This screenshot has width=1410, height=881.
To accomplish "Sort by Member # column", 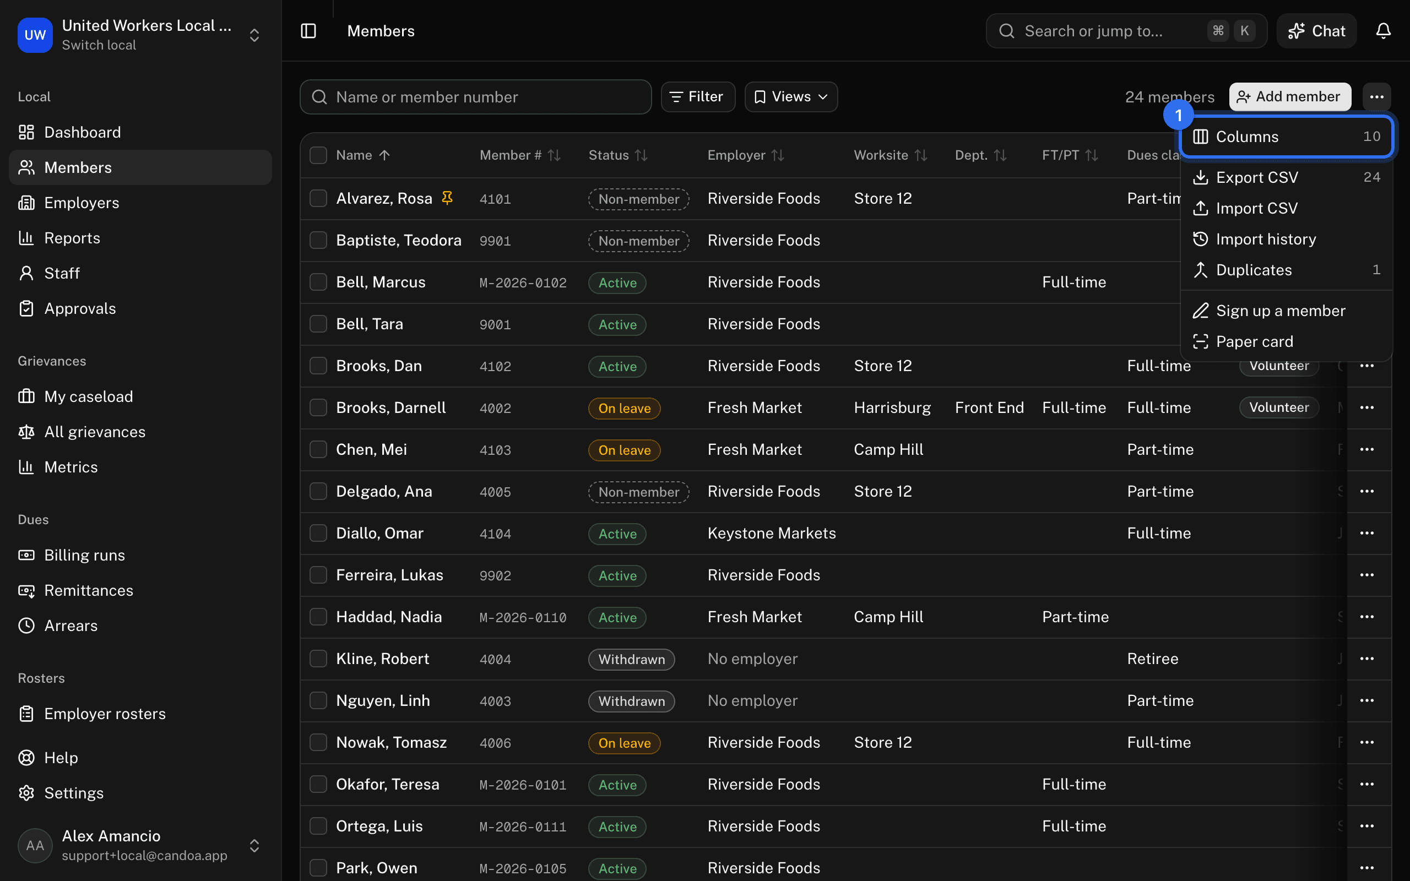I will tap(520, 155).
